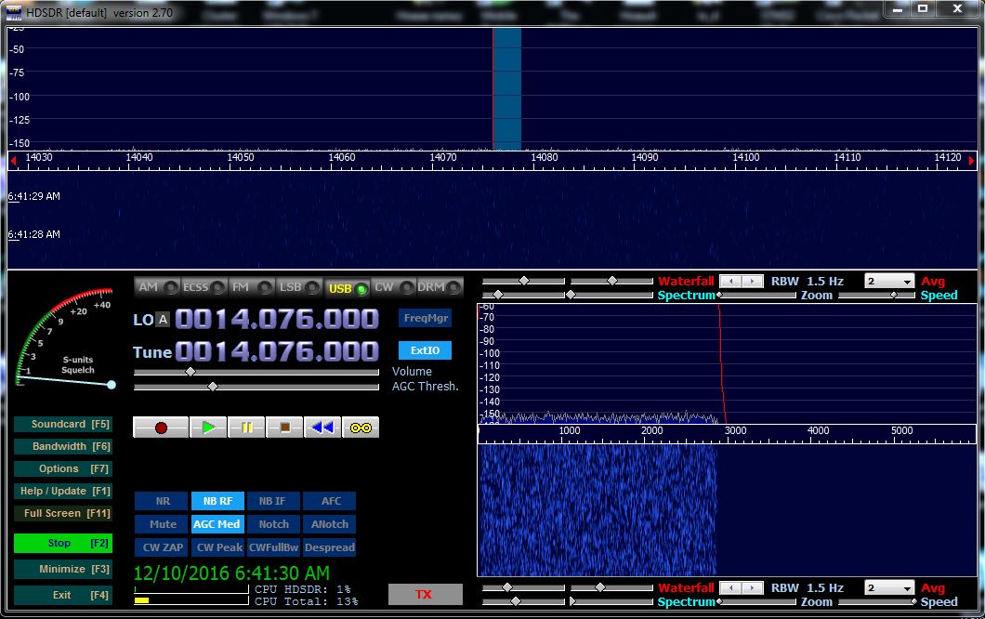Click the red record button
This screenshot has height=619, width=985.
(161, 428)
